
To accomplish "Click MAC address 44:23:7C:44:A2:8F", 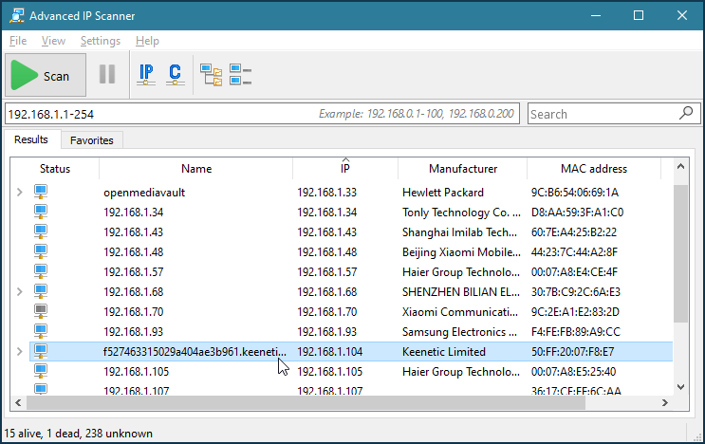I will point(574,252).
